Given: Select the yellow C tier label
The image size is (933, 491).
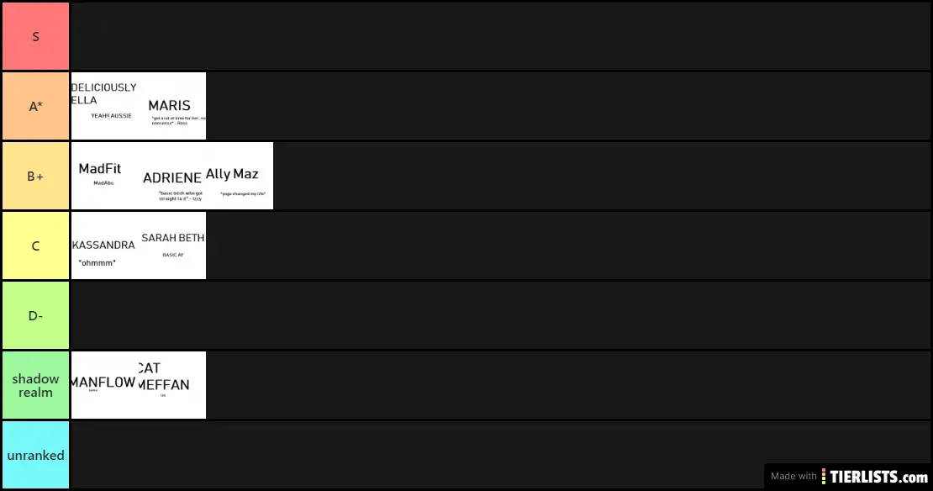Looking at the screenshot, I should click(x=35, y=245).
